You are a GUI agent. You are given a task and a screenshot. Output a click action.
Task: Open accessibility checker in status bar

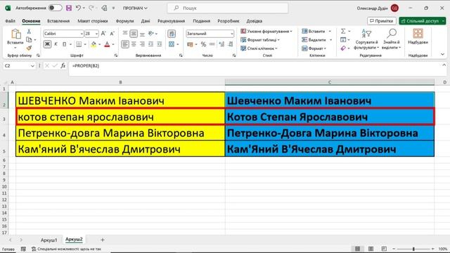point(66,249)
